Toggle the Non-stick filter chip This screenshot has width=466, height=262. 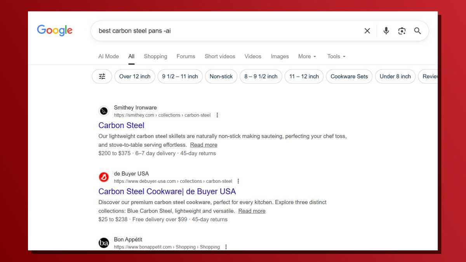pos(221,76)
